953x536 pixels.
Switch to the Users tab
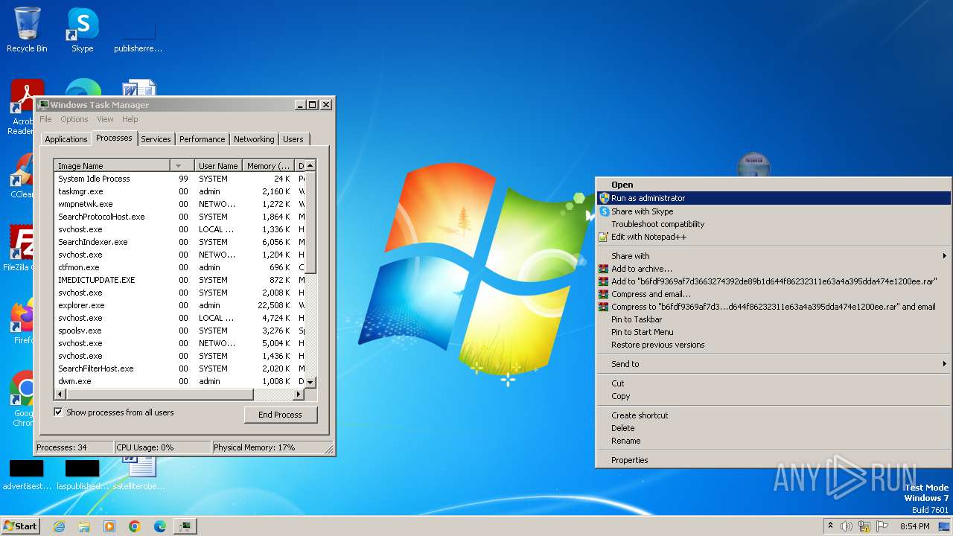click(293, 139)
